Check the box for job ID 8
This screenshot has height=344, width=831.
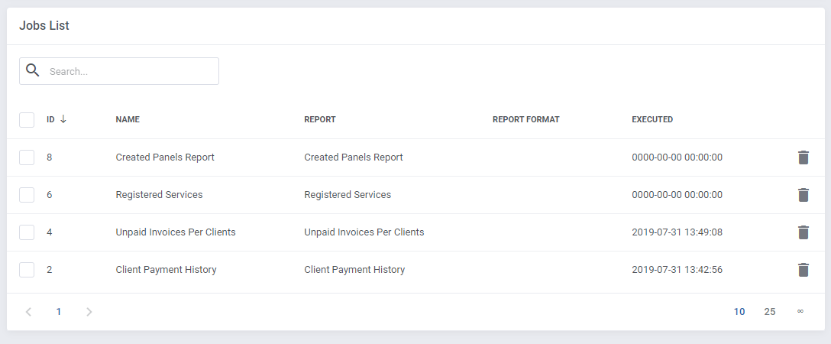pos(27,157)
